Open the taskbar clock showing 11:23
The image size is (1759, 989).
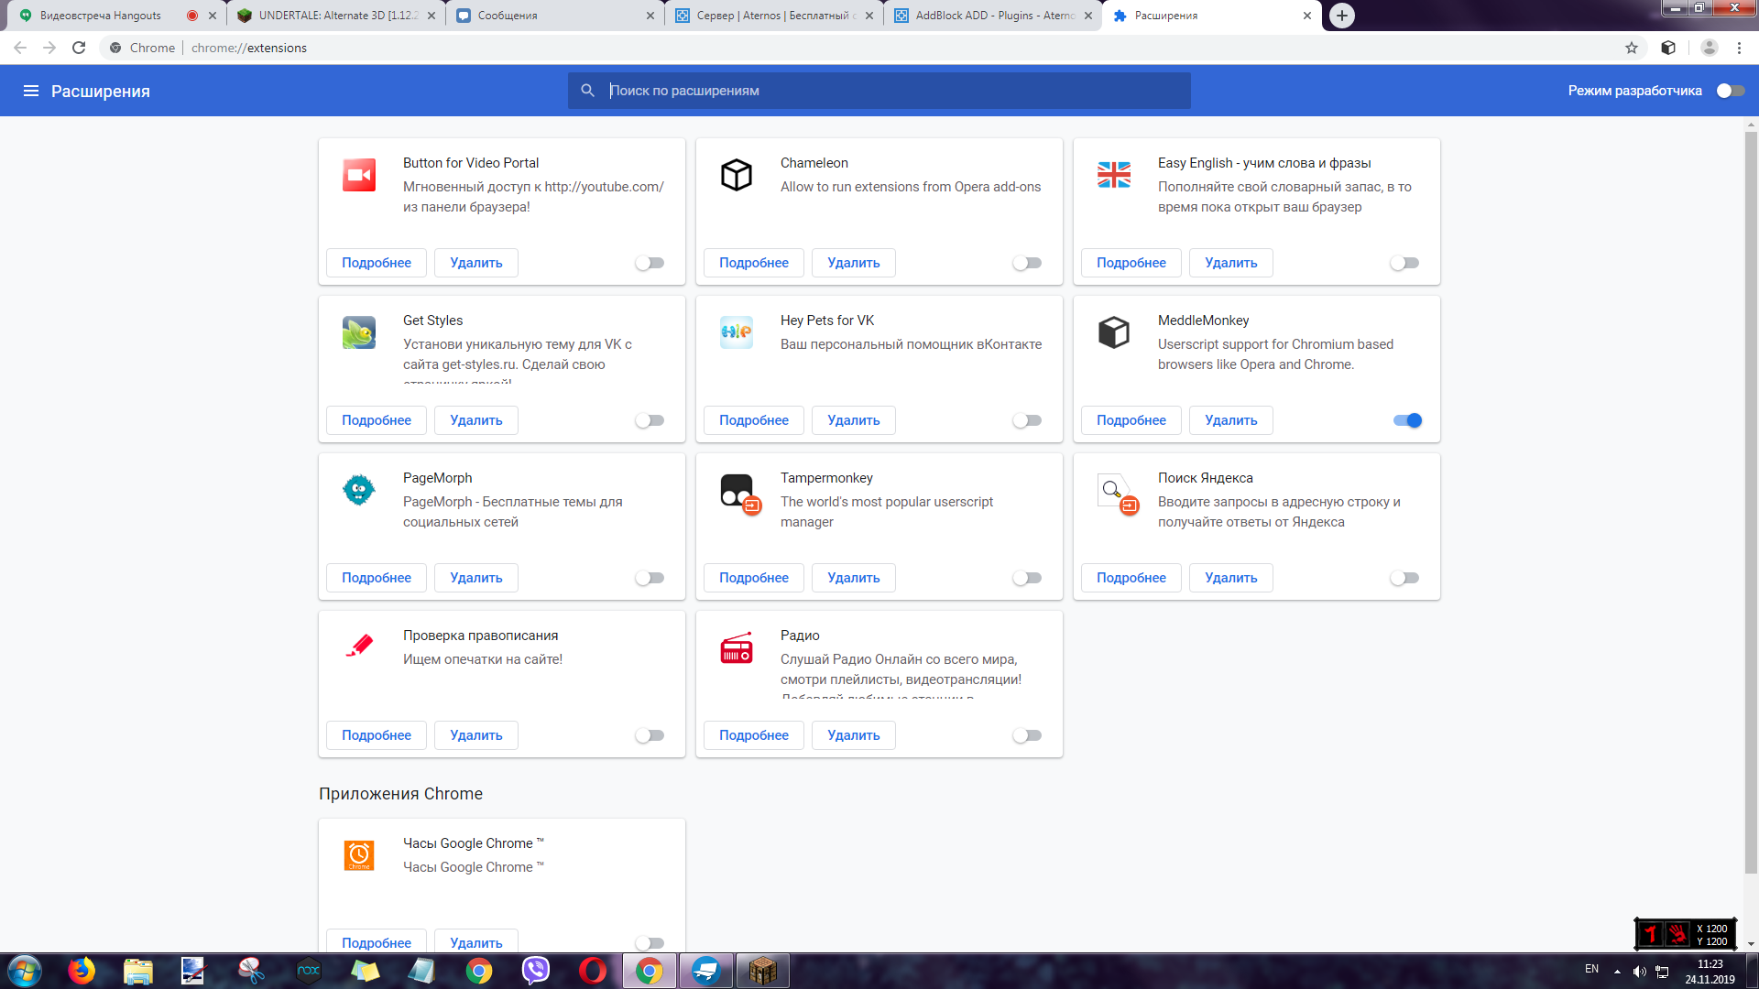coord(1710,972)
